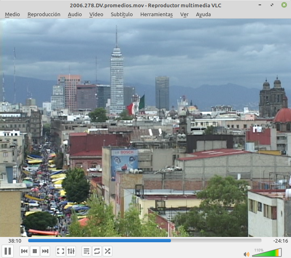Seek on the playback progress bar
Image resolution: width=291 pixels, height=258 pixels.
145,241
